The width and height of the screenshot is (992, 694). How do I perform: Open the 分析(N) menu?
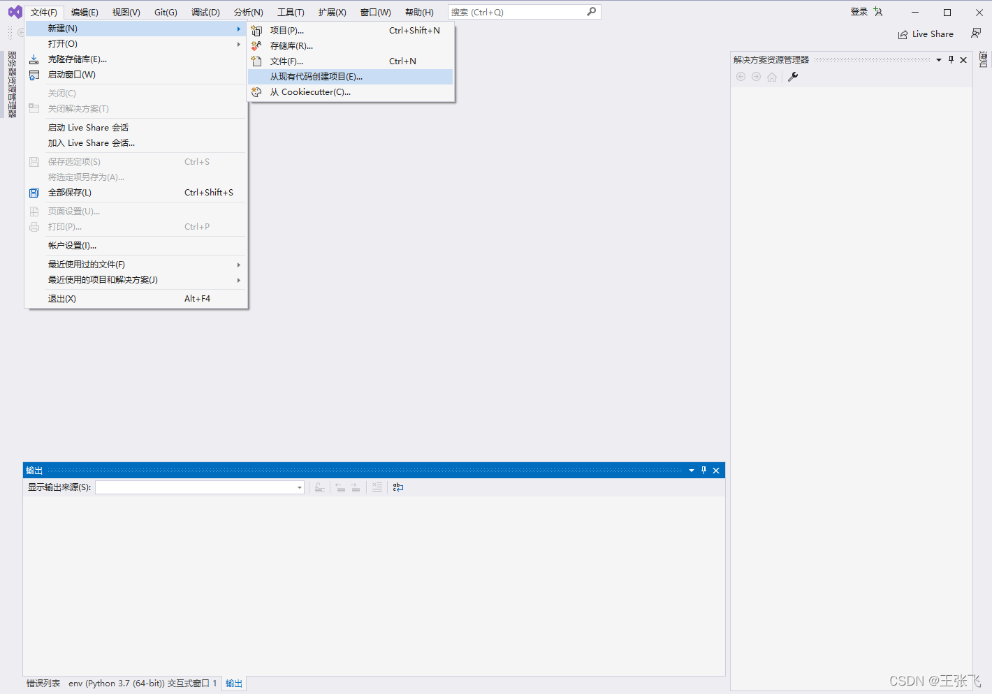(x=248, y=13)
